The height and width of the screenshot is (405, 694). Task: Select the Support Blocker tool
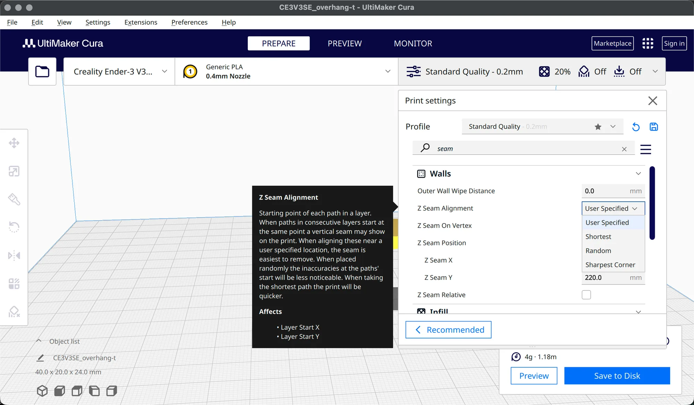pos(14,312)
